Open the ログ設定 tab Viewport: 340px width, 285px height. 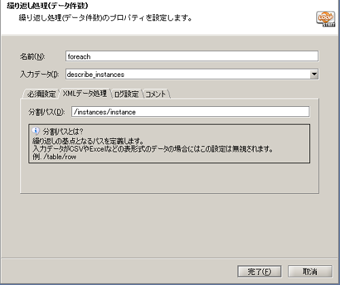126,94
